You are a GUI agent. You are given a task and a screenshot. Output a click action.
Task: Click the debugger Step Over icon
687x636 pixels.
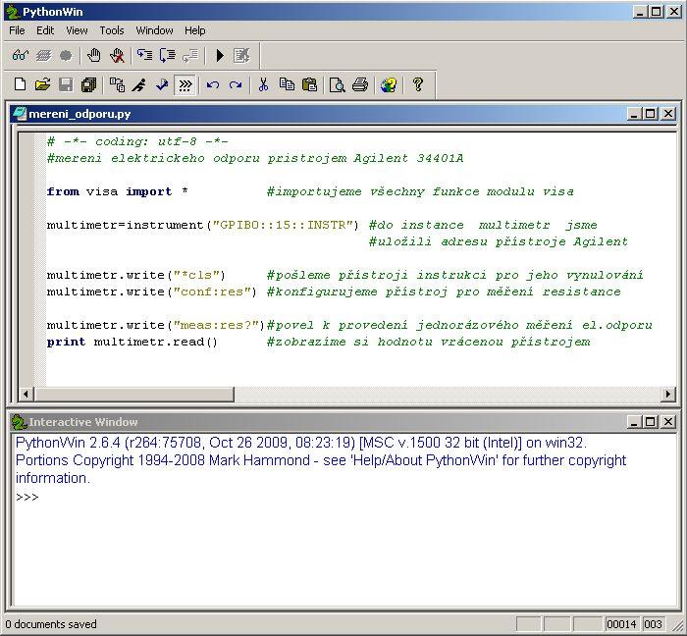(x=168, y=56)
